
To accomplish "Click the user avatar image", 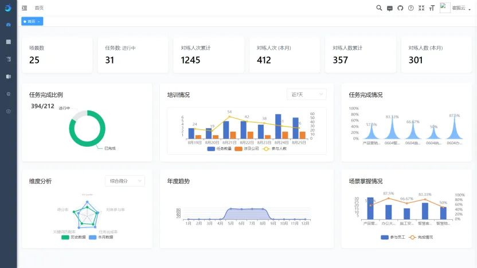I will [x=445, y=7].
